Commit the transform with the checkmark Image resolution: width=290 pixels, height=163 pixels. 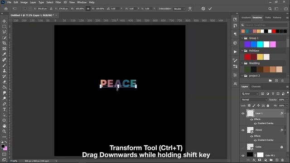point(210,9)
